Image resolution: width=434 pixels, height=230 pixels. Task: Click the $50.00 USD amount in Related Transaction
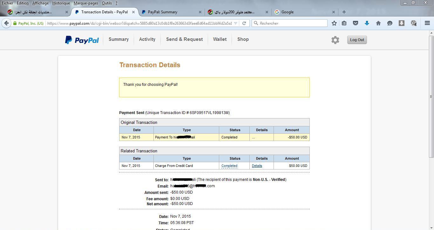pyautogui.click(x=298, y=166)
